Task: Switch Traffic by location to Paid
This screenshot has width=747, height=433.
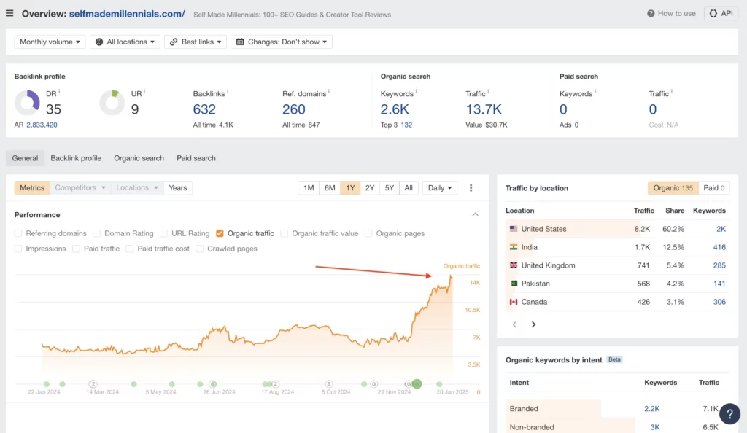Action: coord(713,187)
